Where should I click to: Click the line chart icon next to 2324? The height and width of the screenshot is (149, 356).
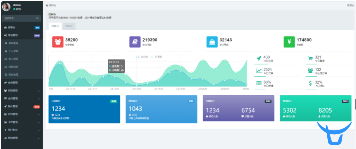click(259, 71)
